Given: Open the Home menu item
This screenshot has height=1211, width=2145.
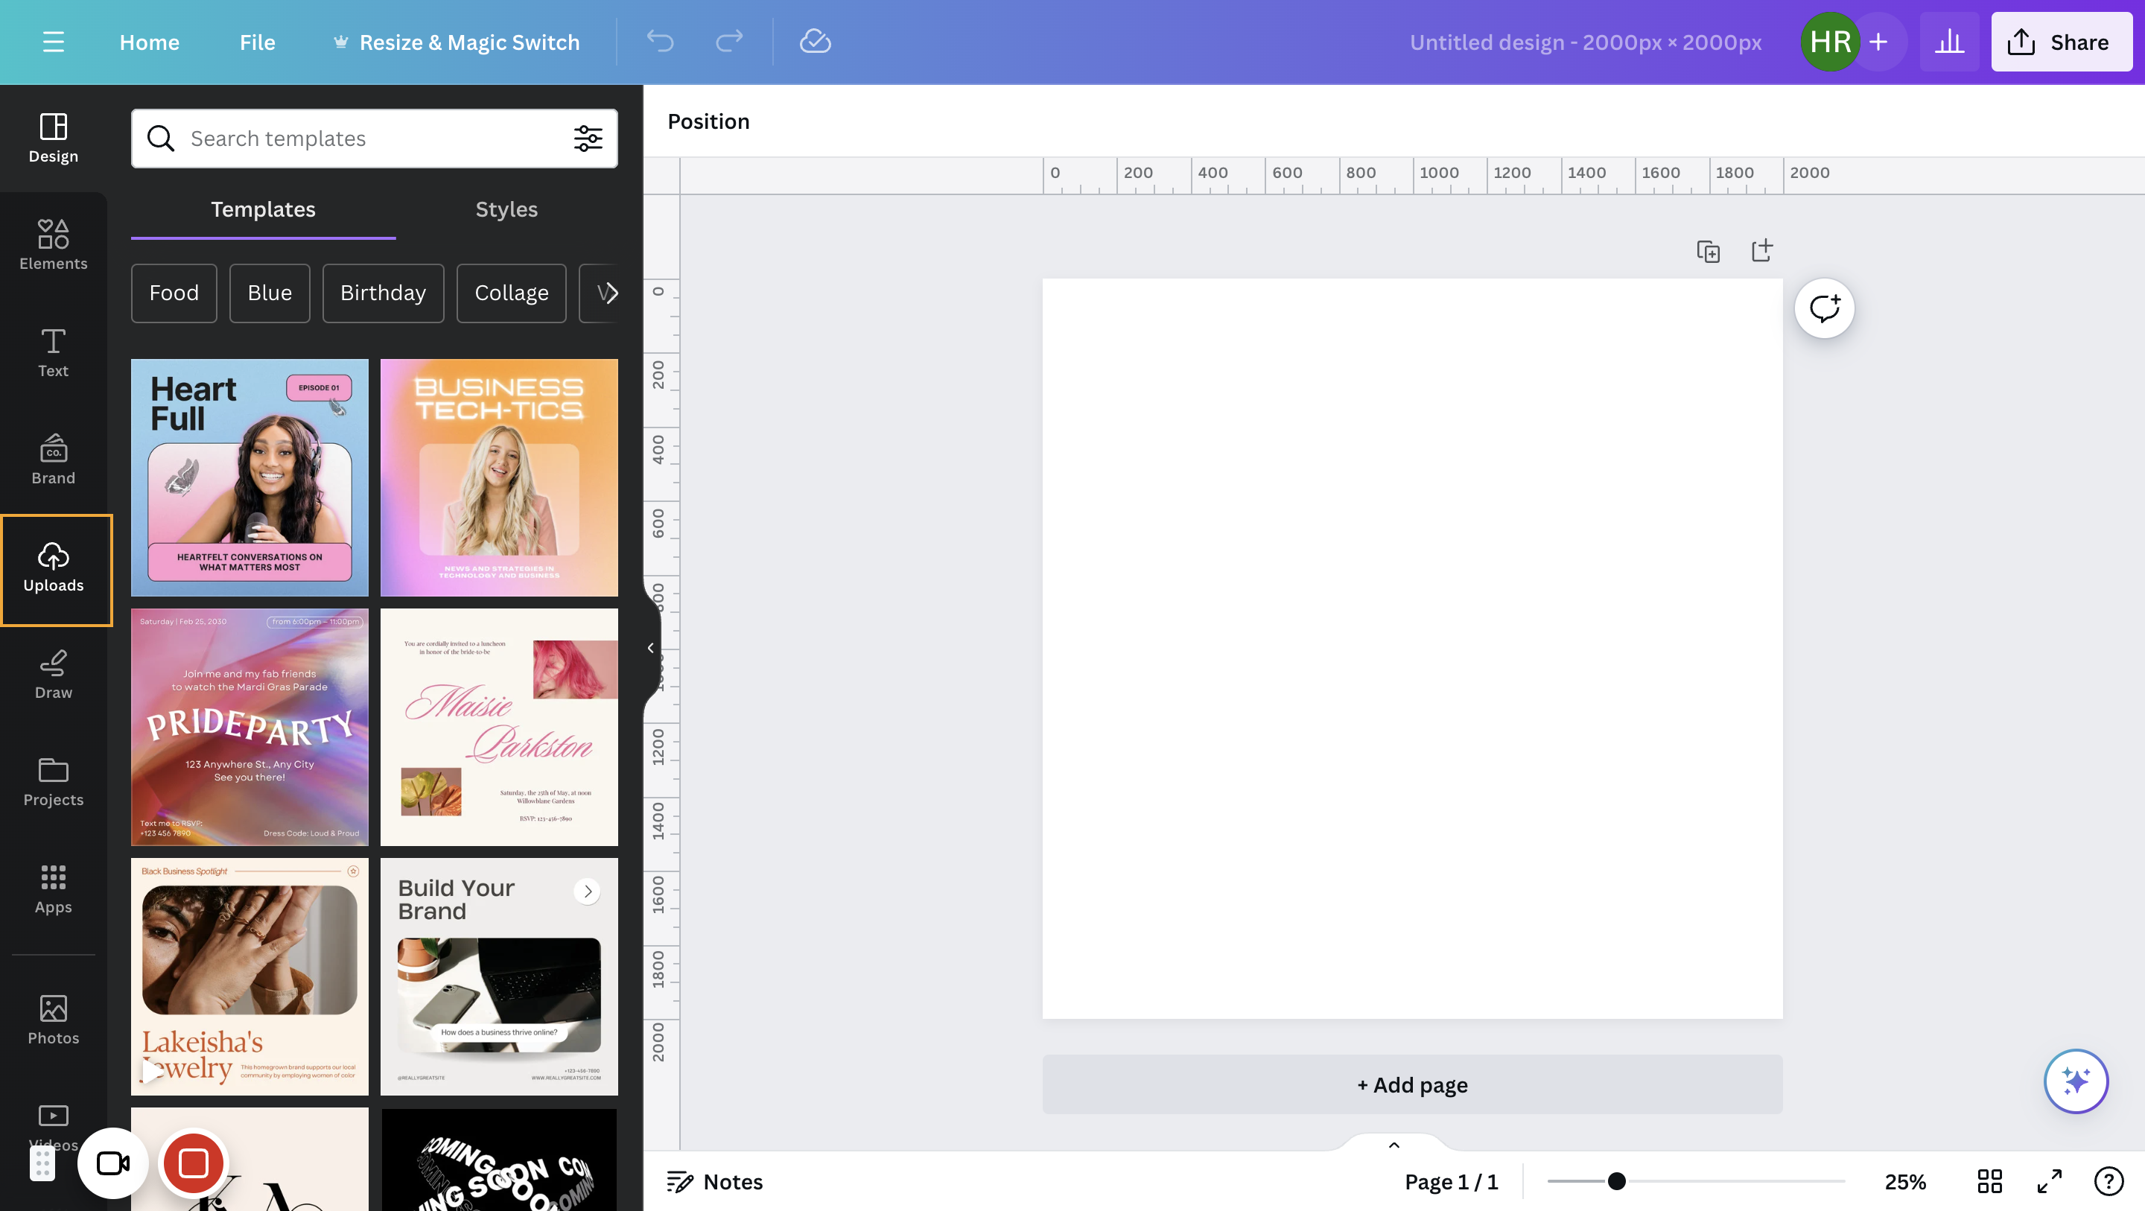Looking at the screenshot, I should point(149,42).
